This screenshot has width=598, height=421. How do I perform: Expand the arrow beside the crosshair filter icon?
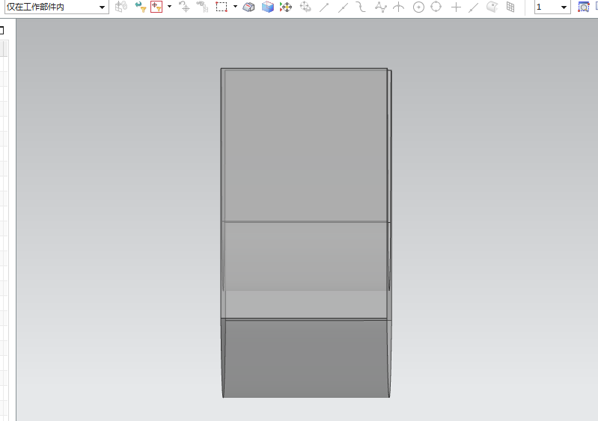click(x=169, y=7)
